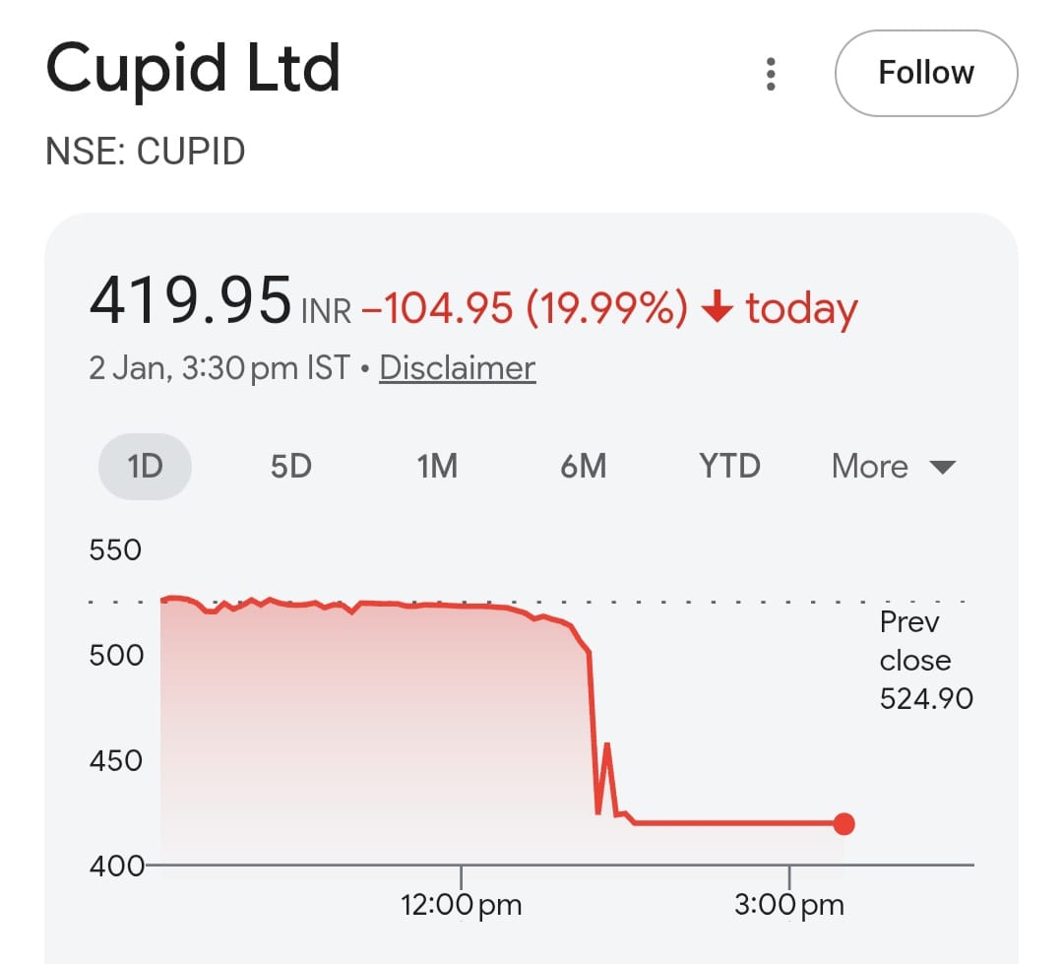Viewport: 1063px width, 964px height.
Task: Click the red down arrow icon
Action: [x=718, y=309]
